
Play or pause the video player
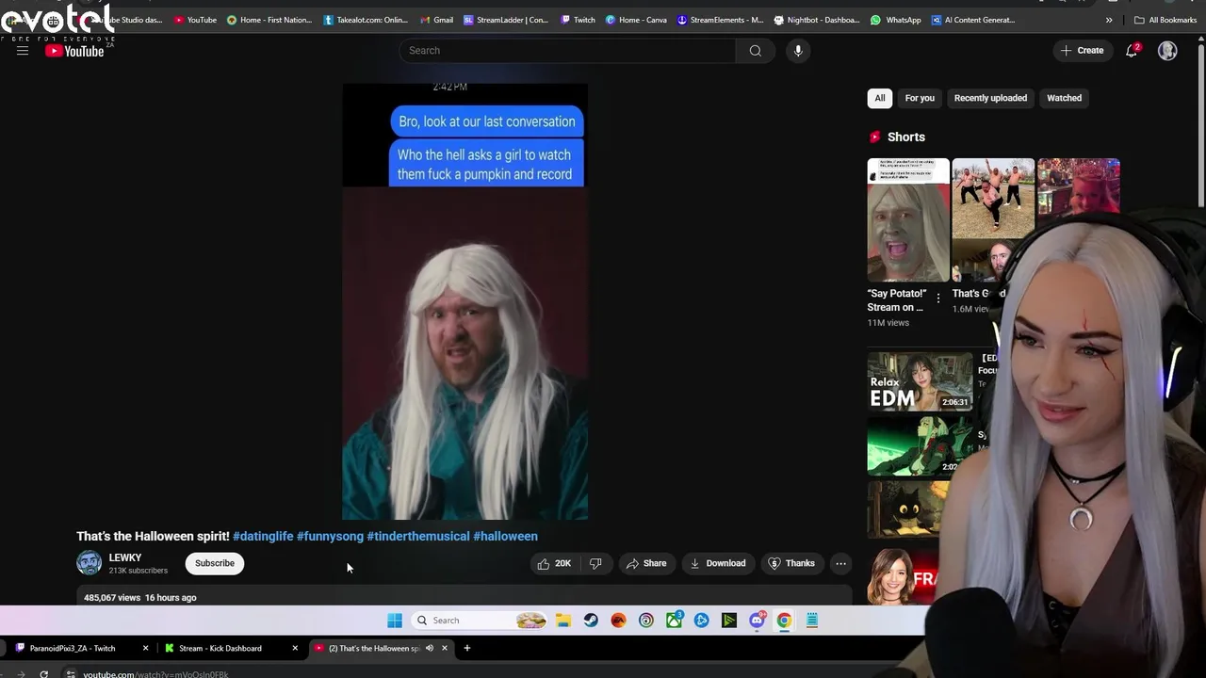pyautogui.click(x=464, y=301)
